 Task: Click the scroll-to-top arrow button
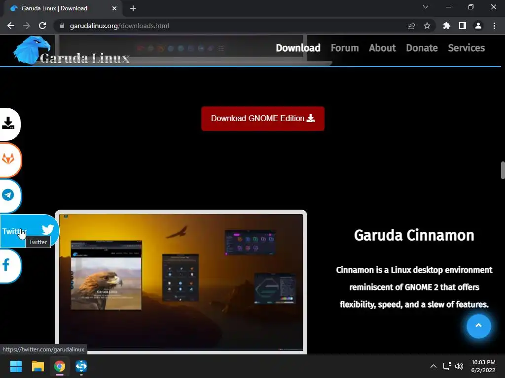(x=478, y=326)
